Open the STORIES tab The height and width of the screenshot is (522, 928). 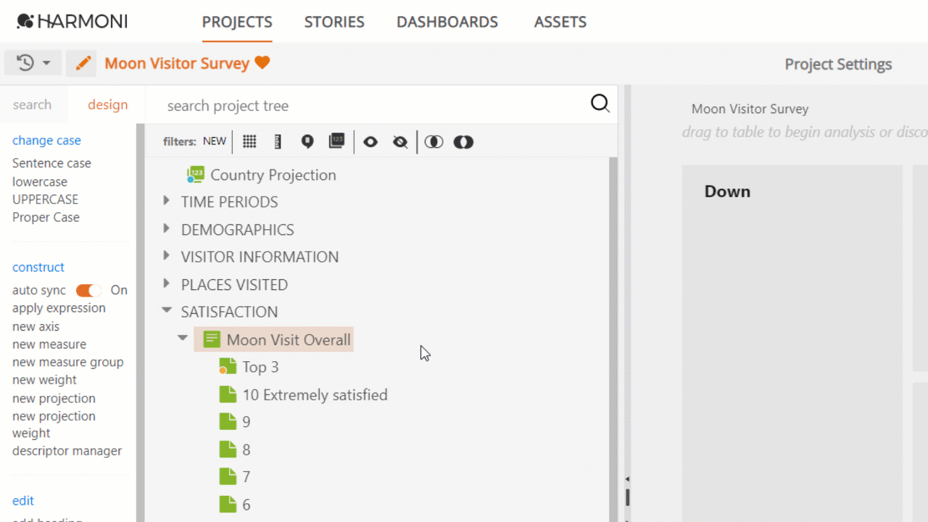(x=334, y=22)
